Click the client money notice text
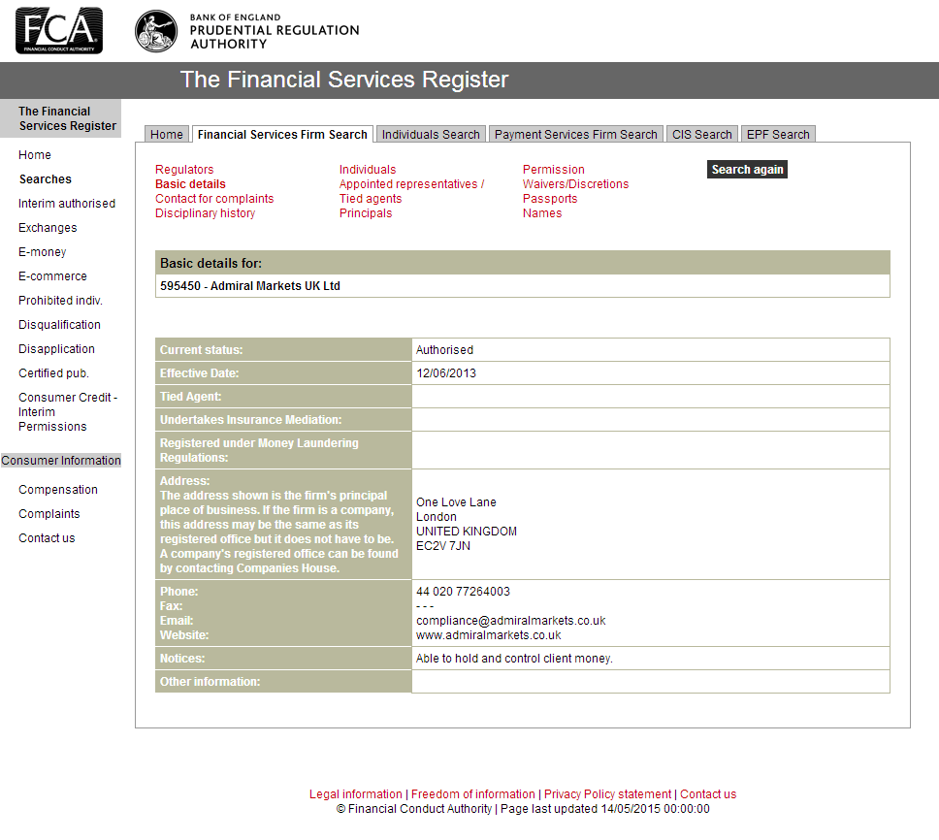Viewport: 939px width, 840px height. click(x=514, y=658)
